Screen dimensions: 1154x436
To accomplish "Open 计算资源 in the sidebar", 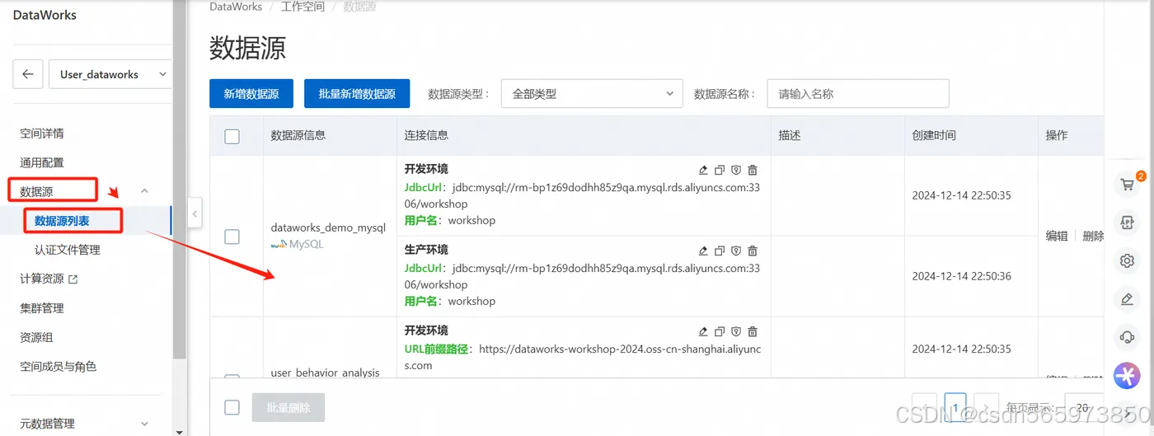I will click(x=42, y=279).
